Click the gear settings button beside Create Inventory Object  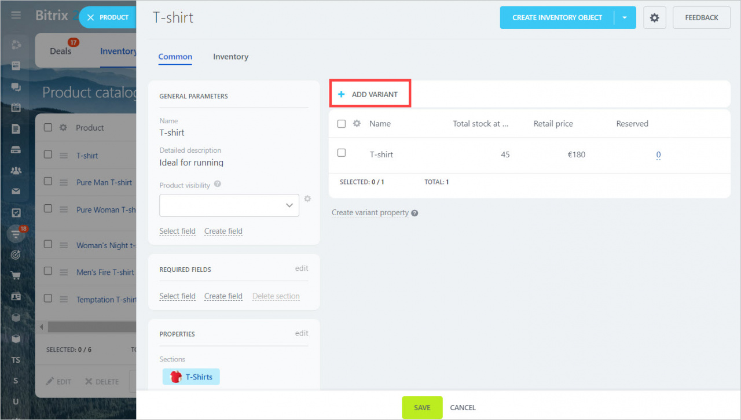click(655, 18)
